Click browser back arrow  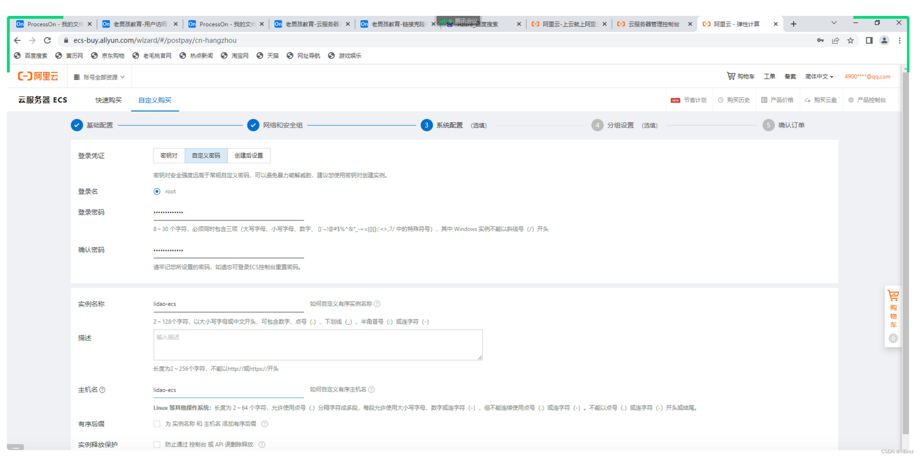point(17,40)
